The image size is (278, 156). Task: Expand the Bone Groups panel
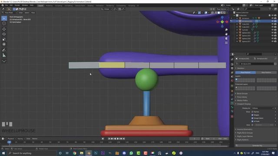pos(242,94)
